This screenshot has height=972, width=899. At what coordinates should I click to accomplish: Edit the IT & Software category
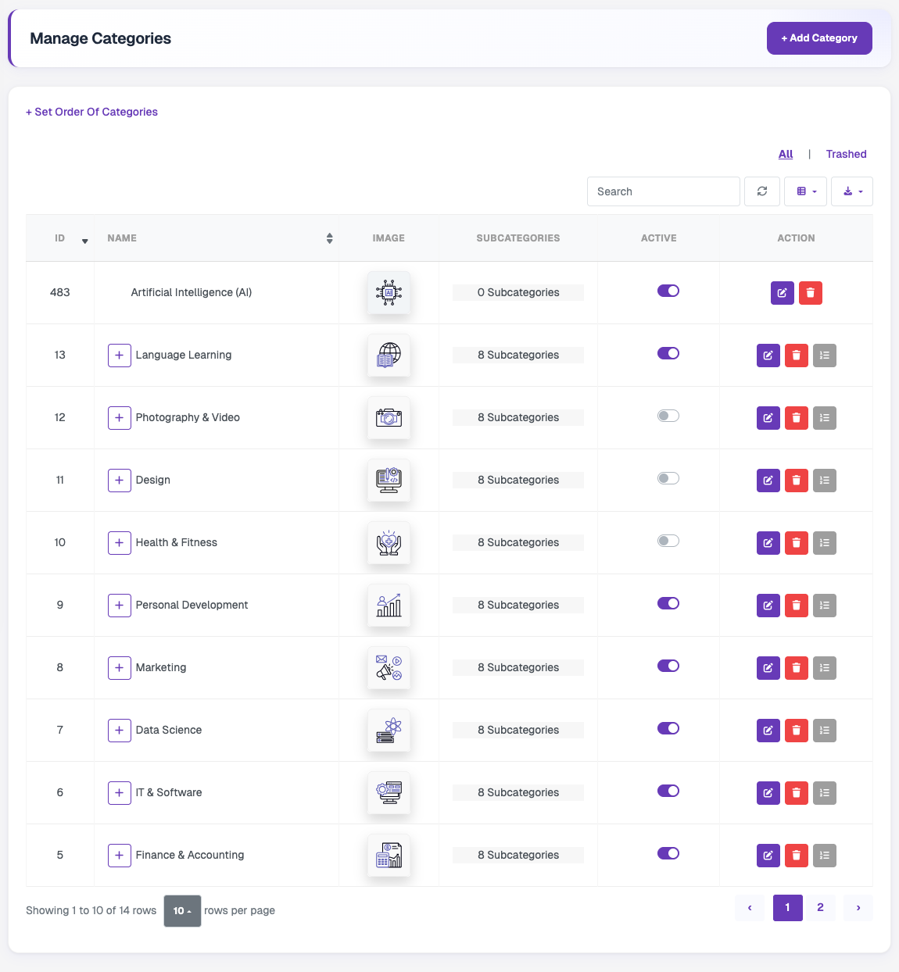pyautogui.click(x=768, y=793)
